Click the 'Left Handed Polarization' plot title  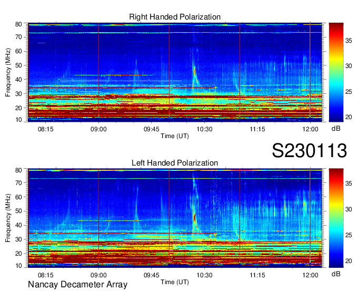[x=175, y=163]
